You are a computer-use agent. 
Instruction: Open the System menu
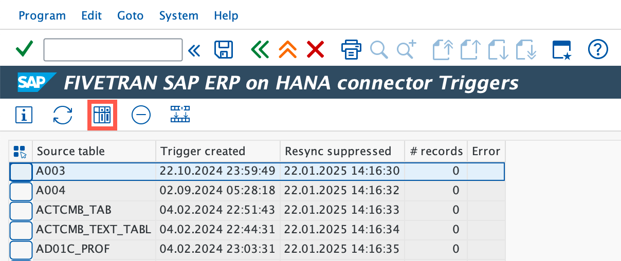[178, 15]
